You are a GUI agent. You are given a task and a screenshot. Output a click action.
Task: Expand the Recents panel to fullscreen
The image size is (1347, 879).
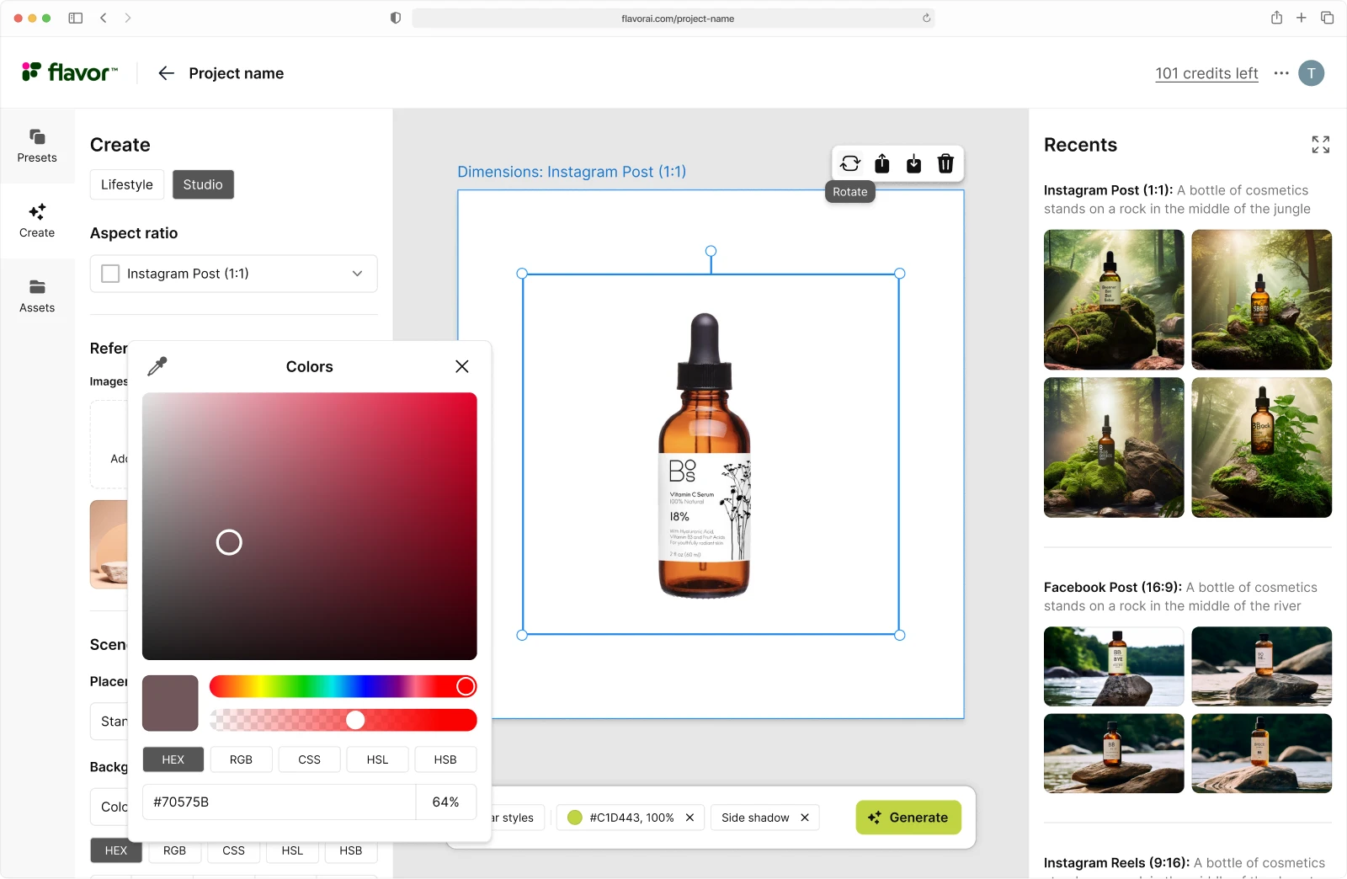click(1320, 145)
